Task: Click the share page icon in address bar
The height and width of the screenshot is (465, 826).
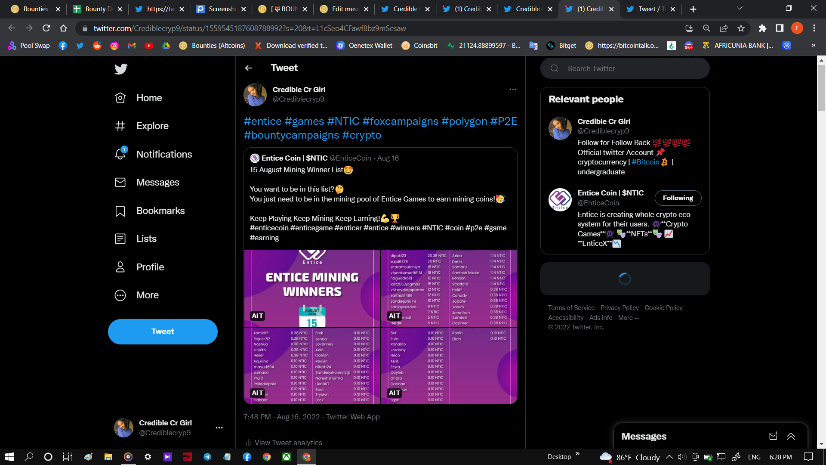Action: click(x=724, y=28)
